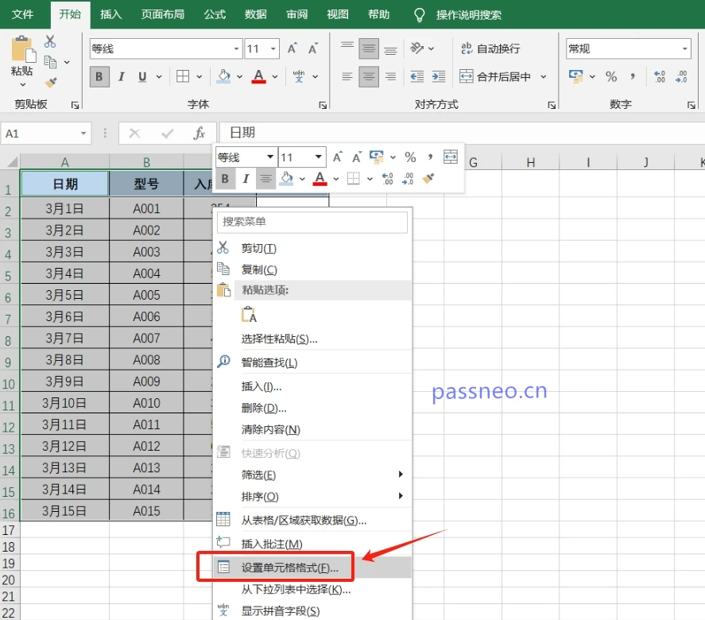Expand the 排序 sort submenu

(x=258, y=497)
